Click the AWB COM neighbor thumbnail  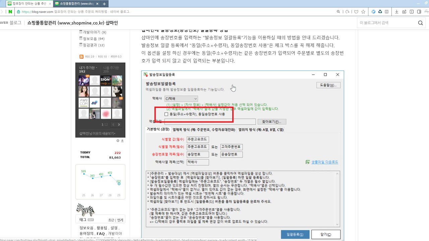84,102
